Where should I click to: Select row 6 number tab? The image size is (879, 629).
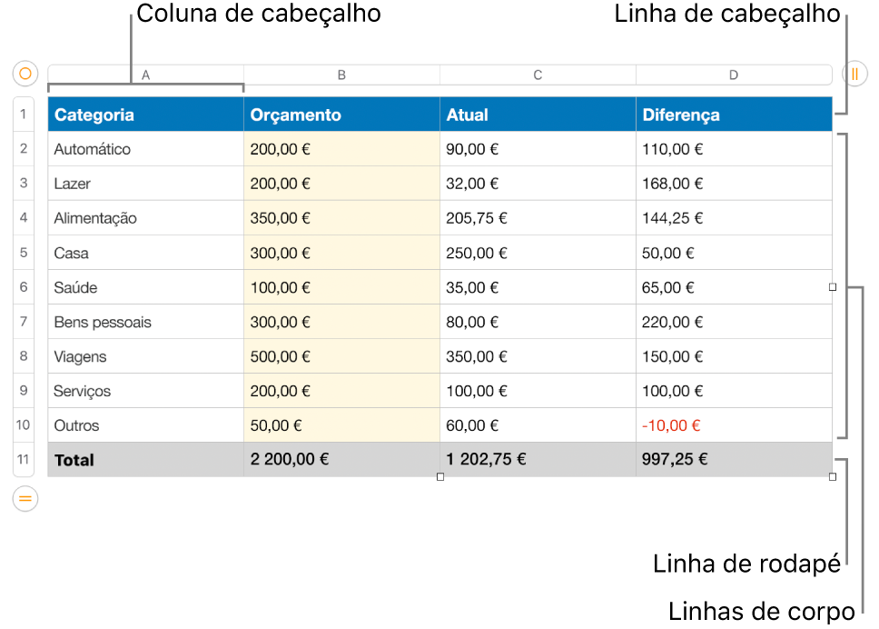click(x=24, y=286)
